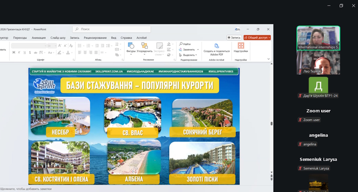This screenshot has height=192, width=358.
Task: Click the clear formatting icon
Action: (x=71, y=46)
